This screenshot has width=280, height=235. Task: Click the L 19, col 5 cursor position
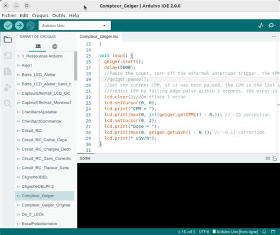tap(187, 232)
